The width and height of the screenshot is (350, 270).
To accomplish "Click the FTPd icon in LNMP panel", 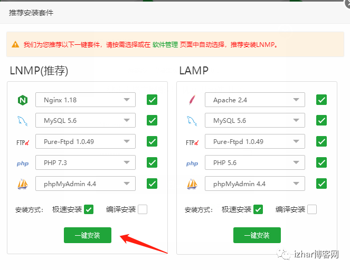I will coord(23,142).
